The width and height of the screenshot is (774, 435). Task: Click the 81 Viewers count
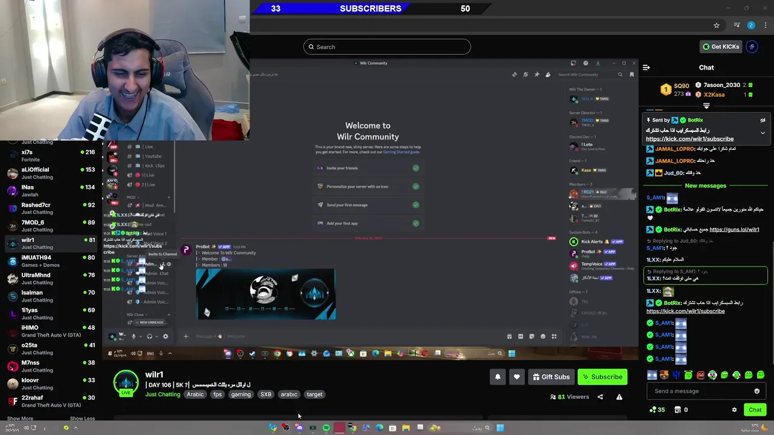pyautogui.click(x=573, y=397)
